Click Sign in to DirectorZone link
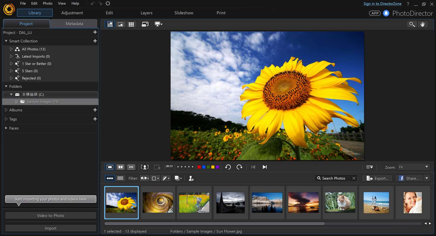Image resolution: width=436 pixels, height=236 pixels. tap(382, 4)
